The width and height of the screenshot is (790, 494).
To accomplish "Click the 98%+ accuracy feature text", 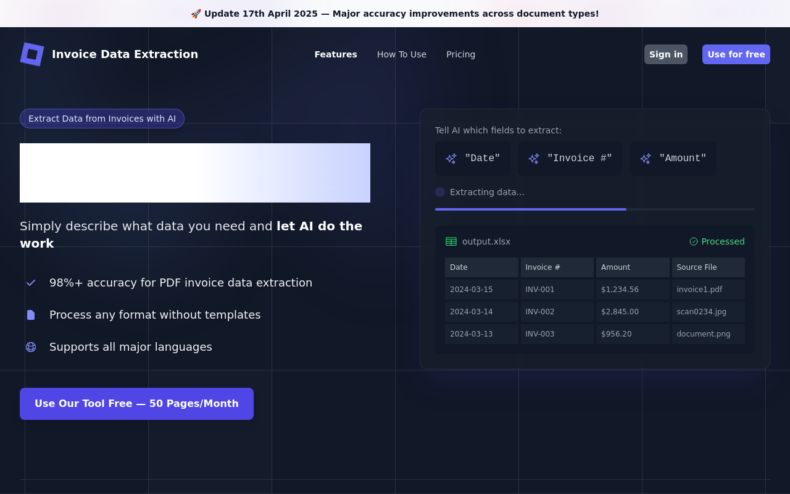I will coord(181,283).
